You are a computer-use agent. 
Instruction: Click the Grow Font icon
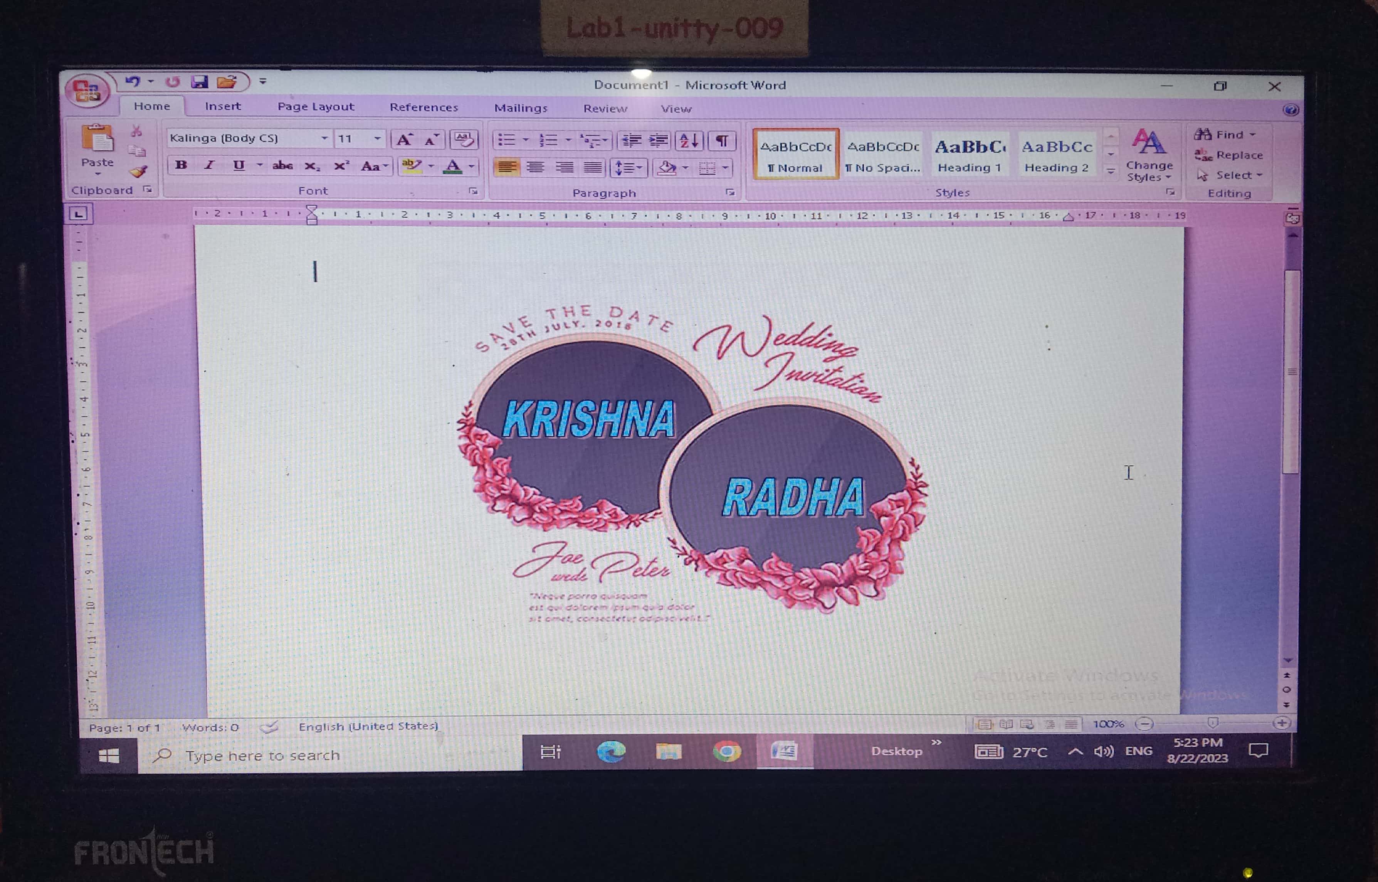point(404,140)
